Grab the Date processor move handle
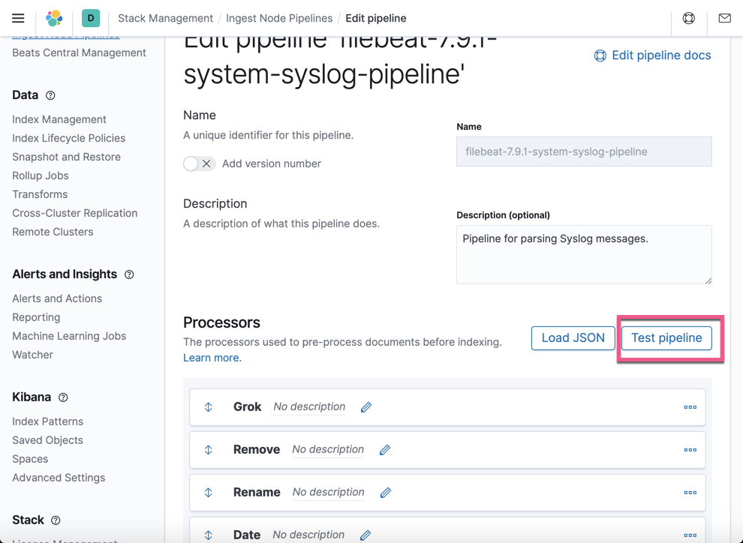This screenshot has height=543, width=743. click(208, 535)
